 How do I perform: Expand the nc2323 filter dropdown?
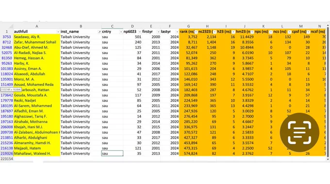point(214,32)
